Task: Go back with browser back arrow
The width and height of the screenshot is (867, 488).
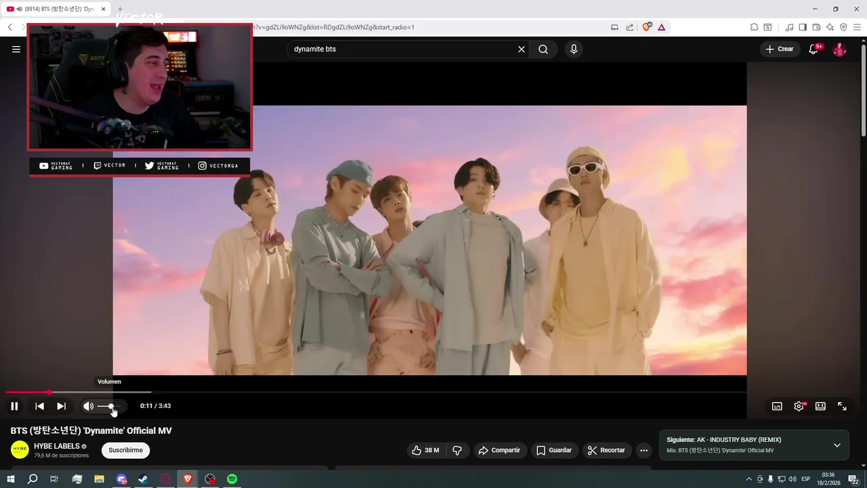Action: [9, 27]
